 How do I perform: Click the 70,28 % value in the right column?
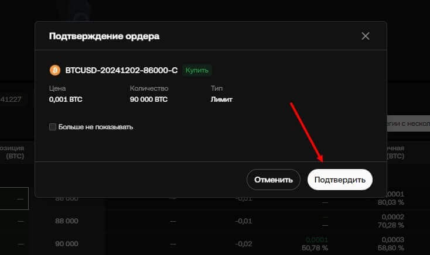(x=393, y=225)
